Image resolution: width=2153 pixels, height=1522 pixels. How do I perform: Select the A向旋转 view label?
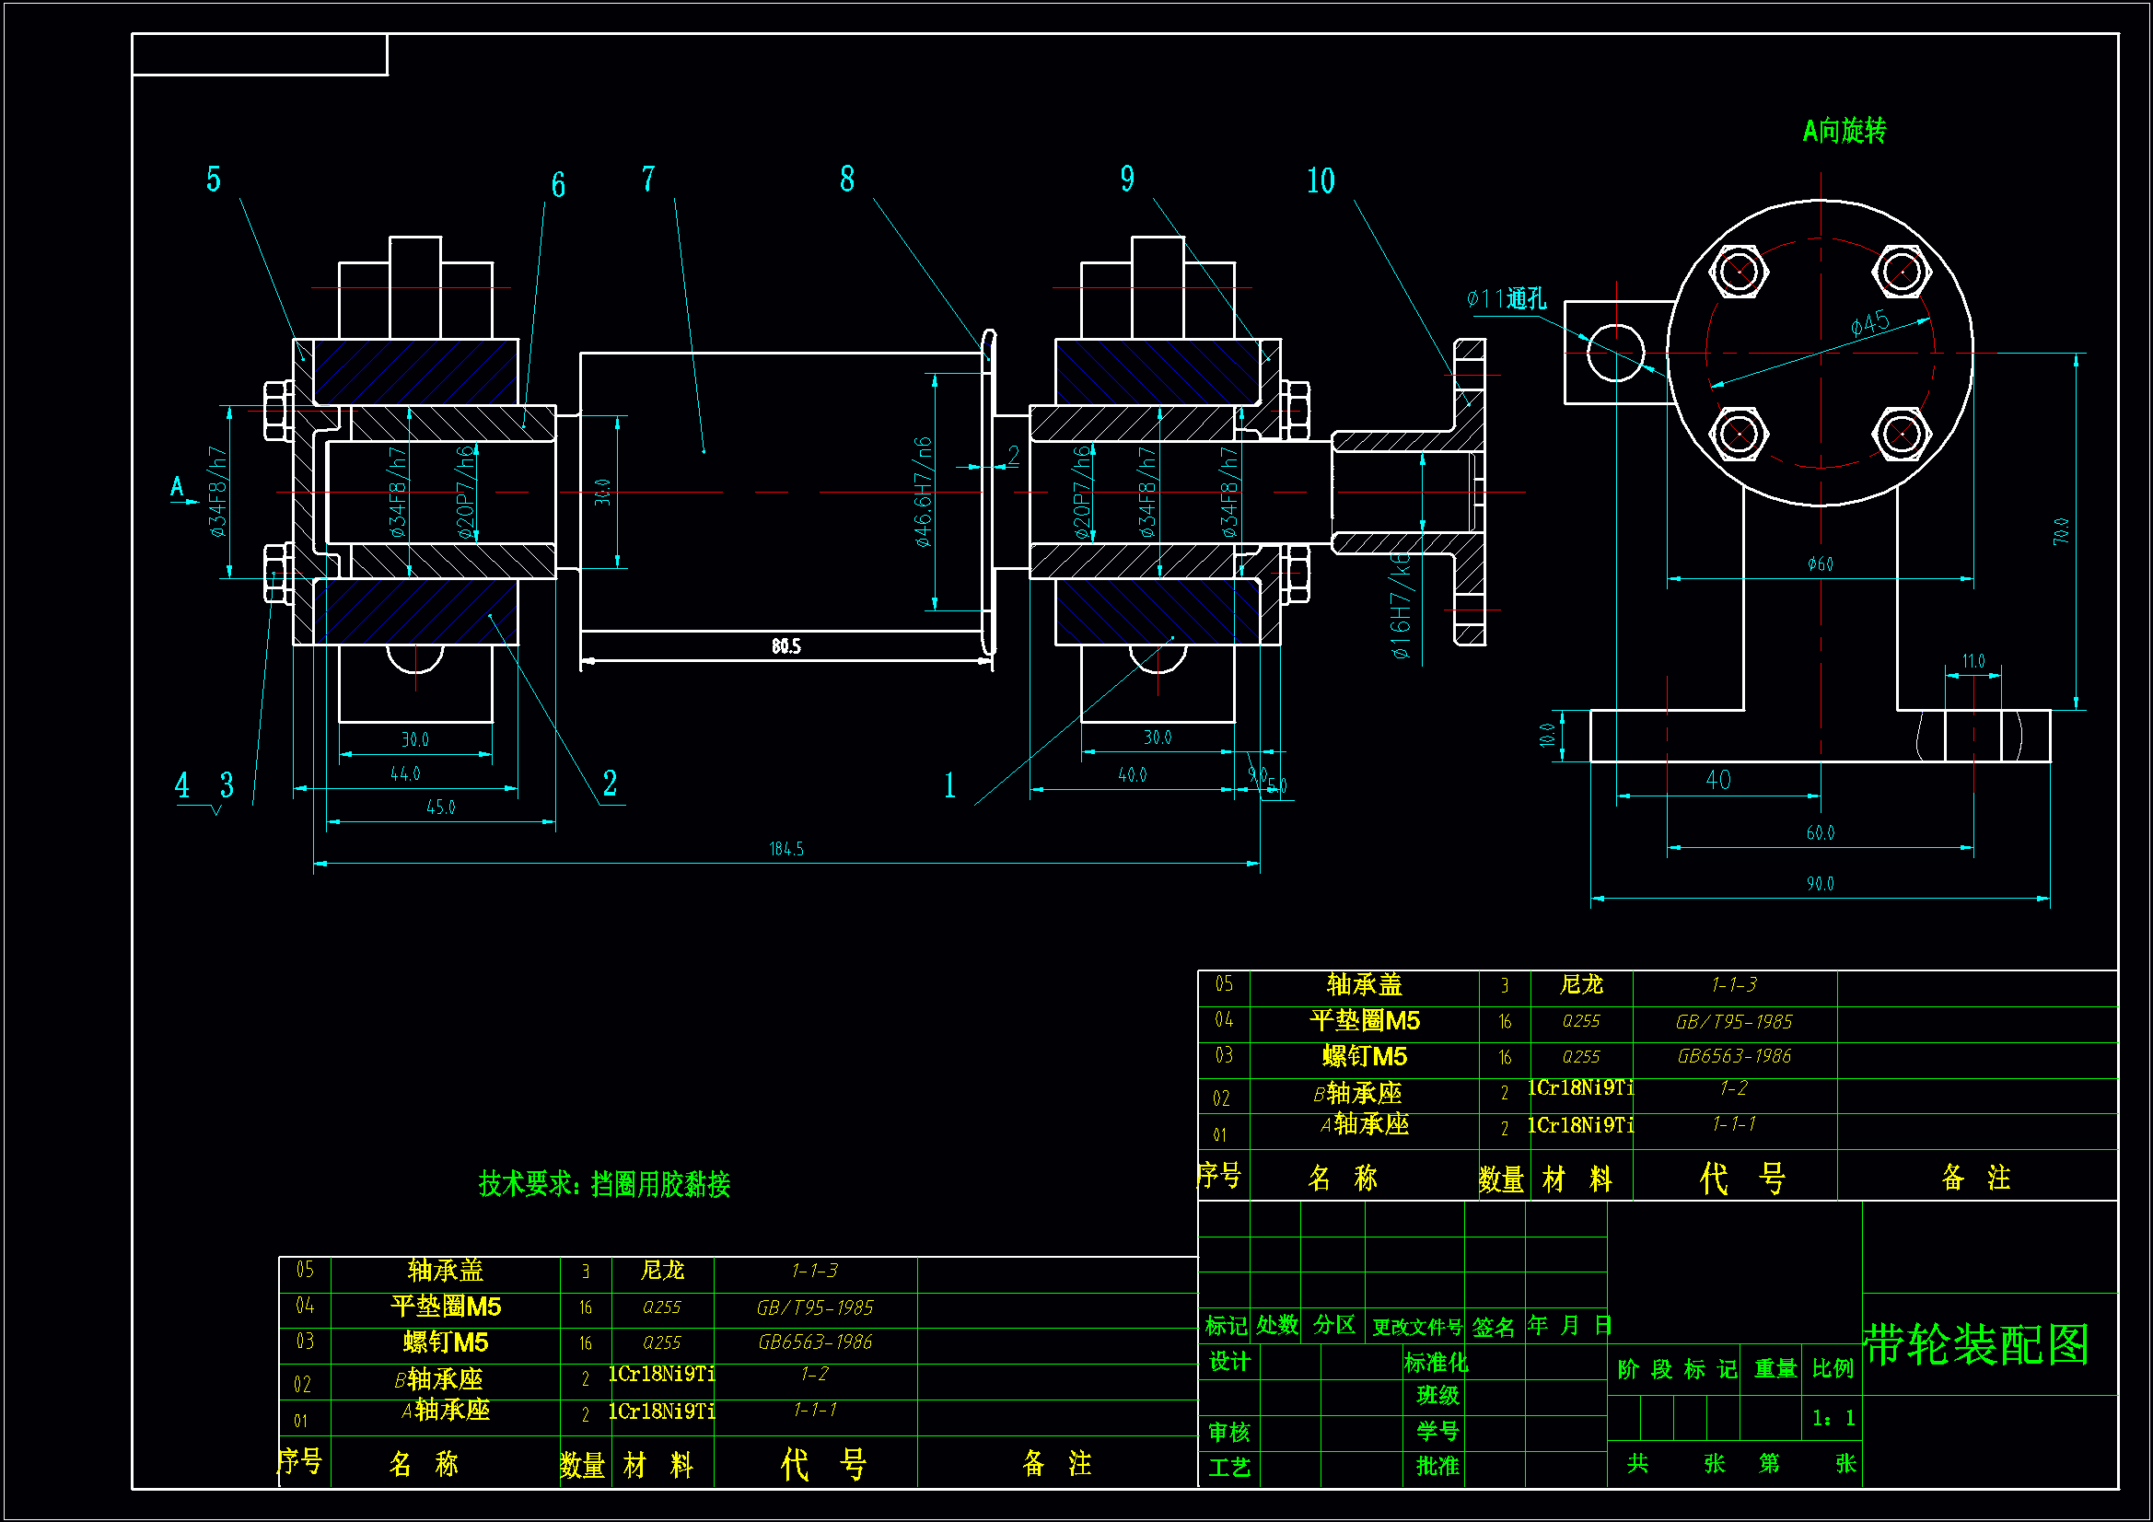(1844, 131)
